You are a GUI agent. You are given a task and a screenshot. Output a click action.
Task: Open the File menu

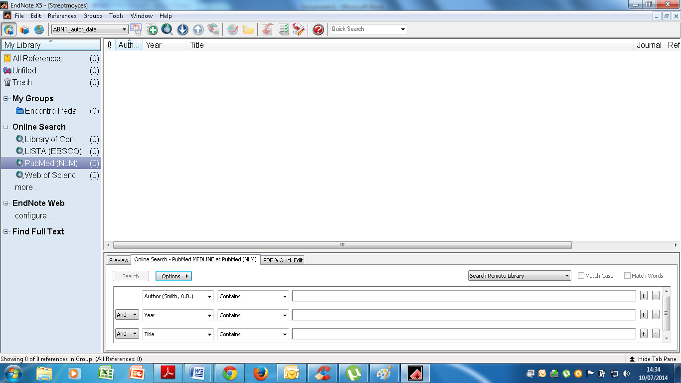[x=19, y=16]
